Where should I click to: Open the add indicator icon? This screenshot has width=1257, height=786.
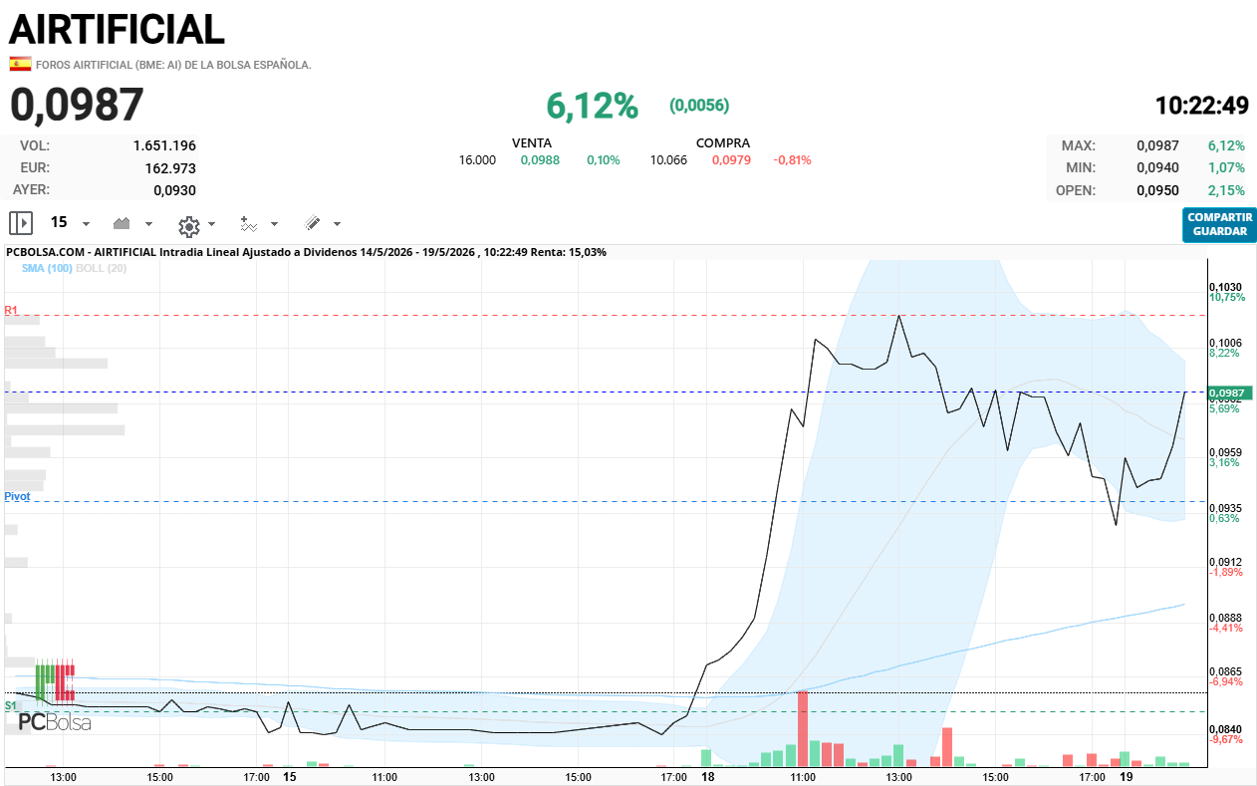tap(249, 223)
